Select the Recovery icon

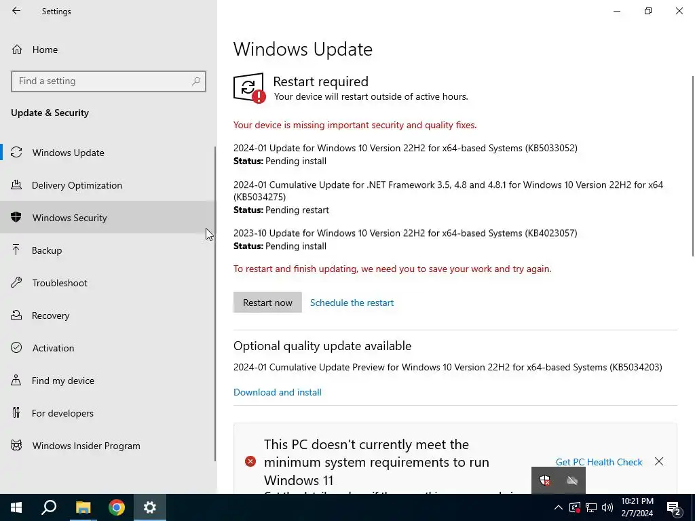click(x=16, y=315)
